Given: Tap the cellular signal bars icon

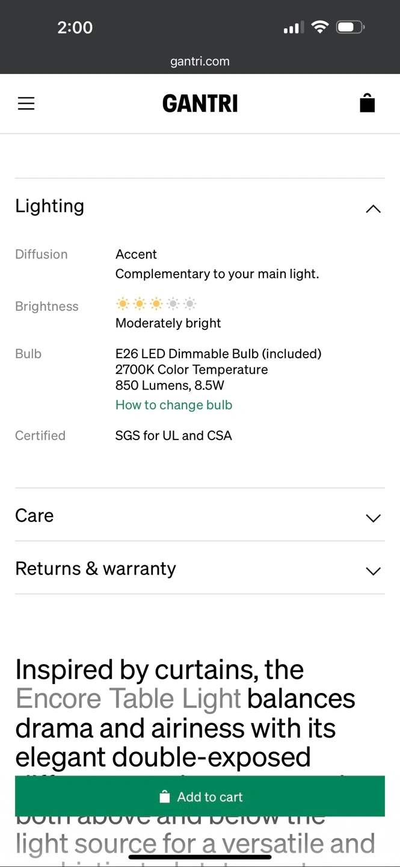Looking at the screenshot, I should pyautogui.click(x=294, y=28).
